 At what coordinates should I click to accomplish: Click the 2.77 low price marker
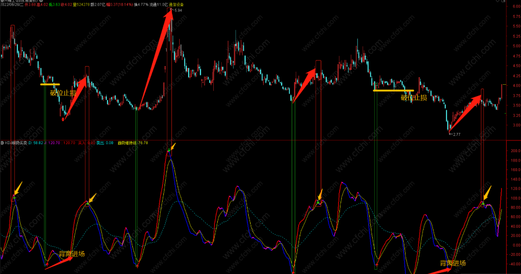(456, 135)
